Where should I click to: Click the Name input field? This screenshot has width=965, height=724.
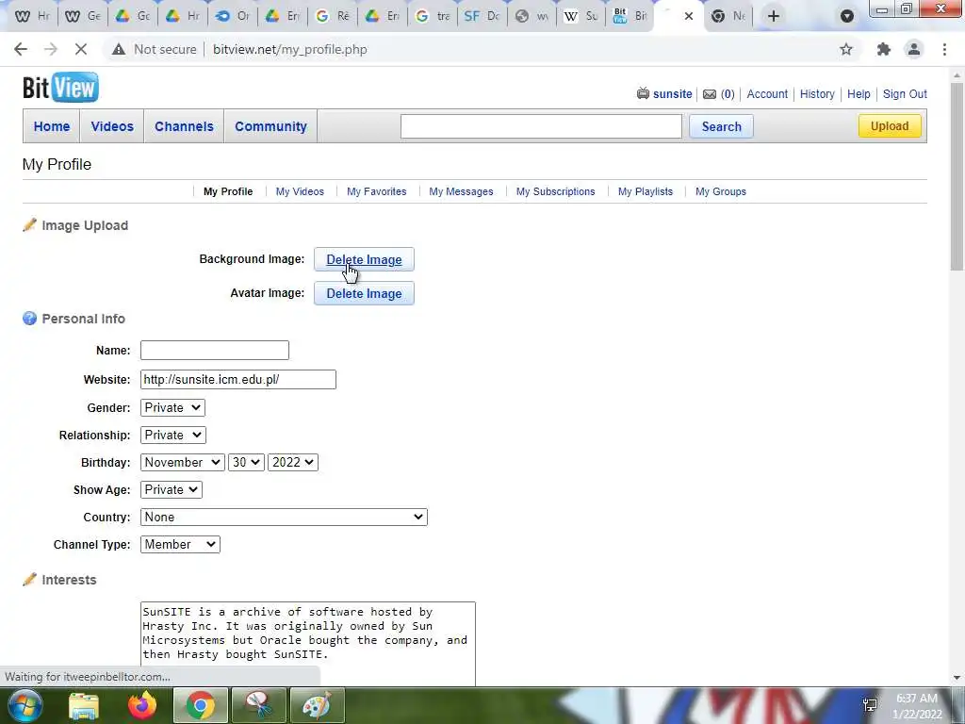(x=215, y=351)
